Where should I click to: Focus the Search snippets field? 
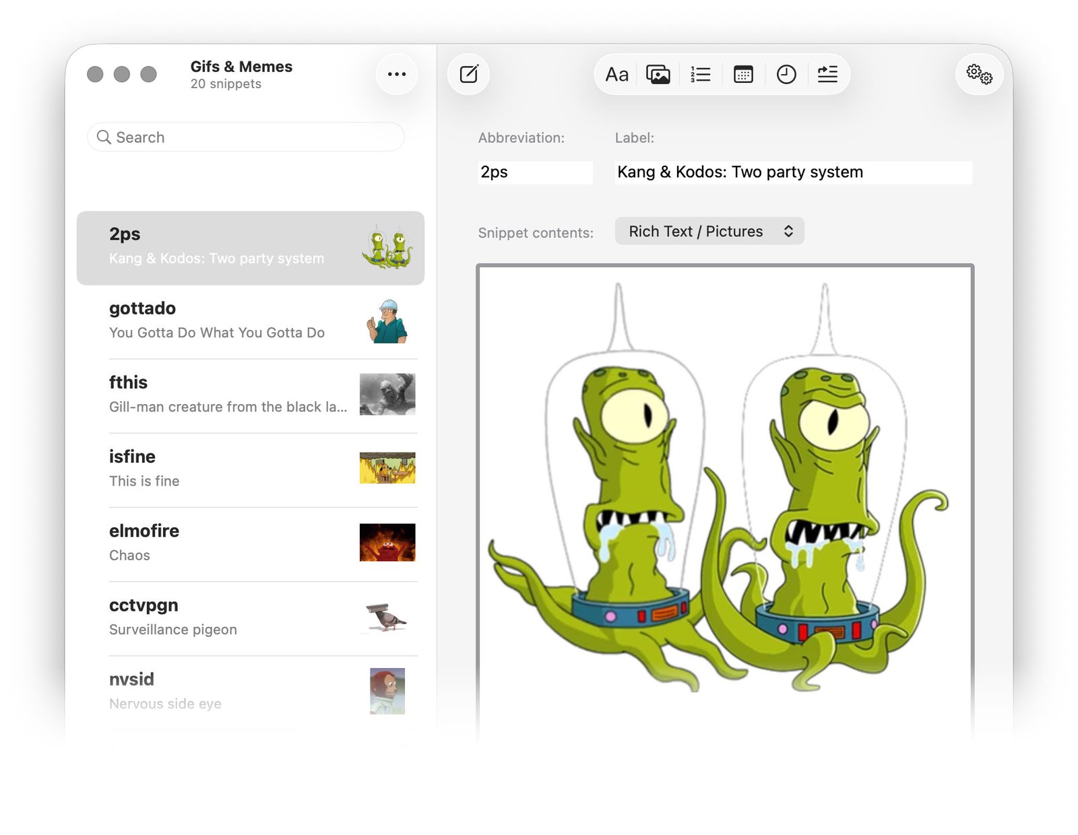pyautogui.click(x=246, y=137)
